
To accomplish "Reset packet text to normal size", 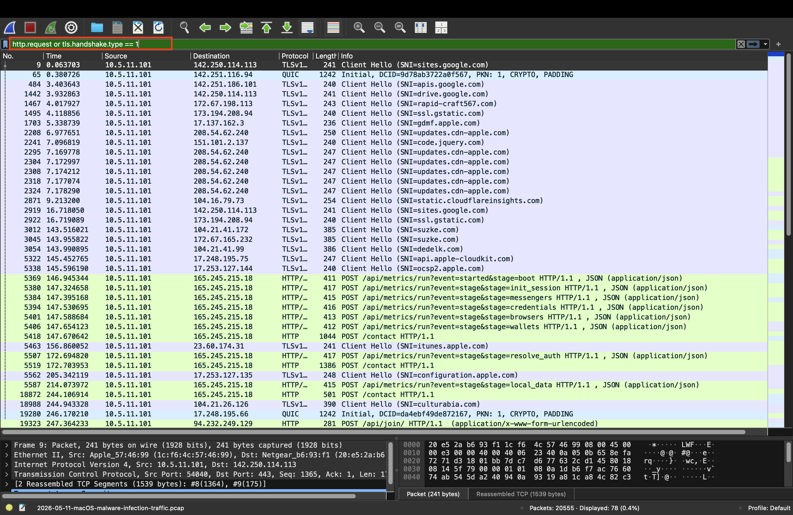I will [x=400, y=27].
